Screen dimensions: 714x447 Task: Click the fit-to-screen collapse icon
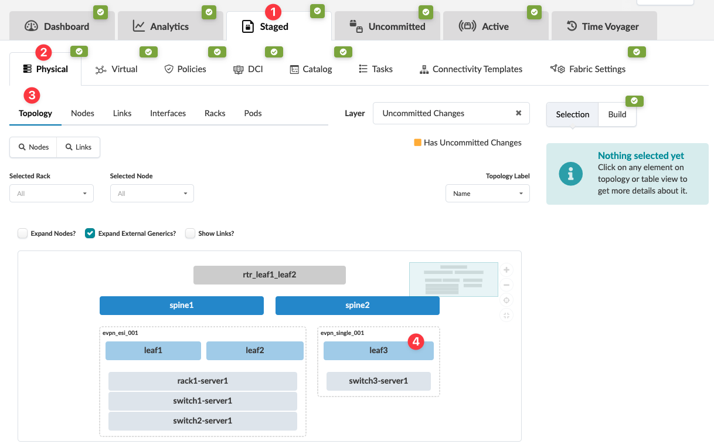tap(506, 316)
